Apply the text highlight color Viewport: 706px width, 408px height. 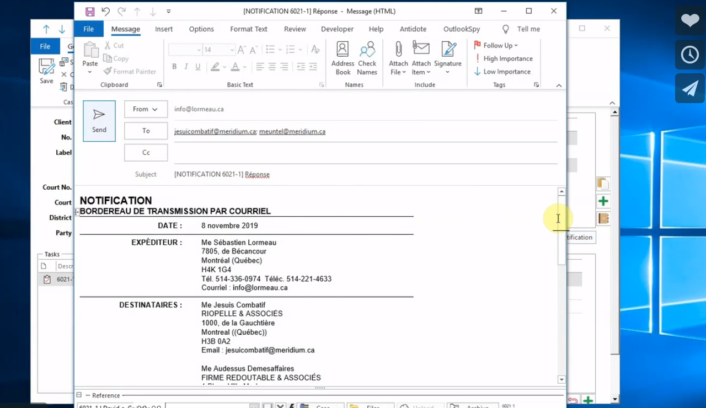coord(214,67)
